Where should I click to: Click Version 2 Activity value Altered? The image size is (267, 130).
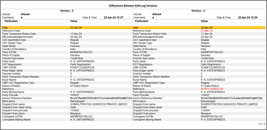pyautogui.click(x=25, y=14)
